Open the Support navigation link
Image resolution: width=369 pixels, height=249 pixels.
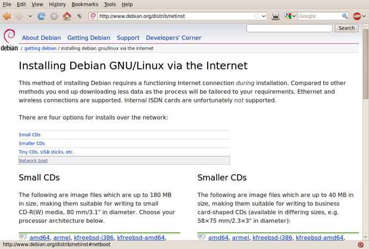(x=128, y=38)
